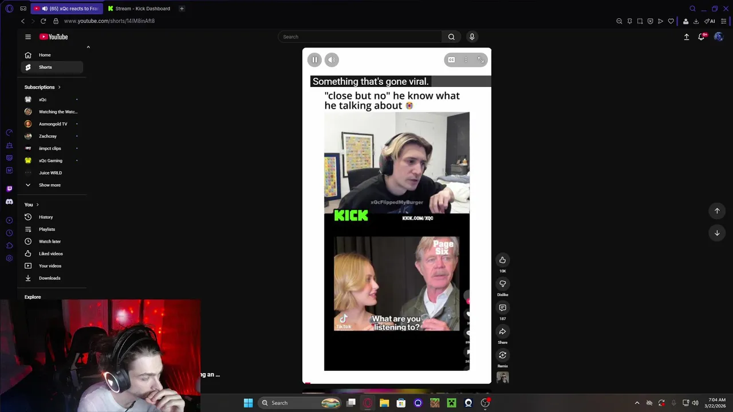Open Your videos
This screenshot has height=412, width=733.
tap(52, 266)
